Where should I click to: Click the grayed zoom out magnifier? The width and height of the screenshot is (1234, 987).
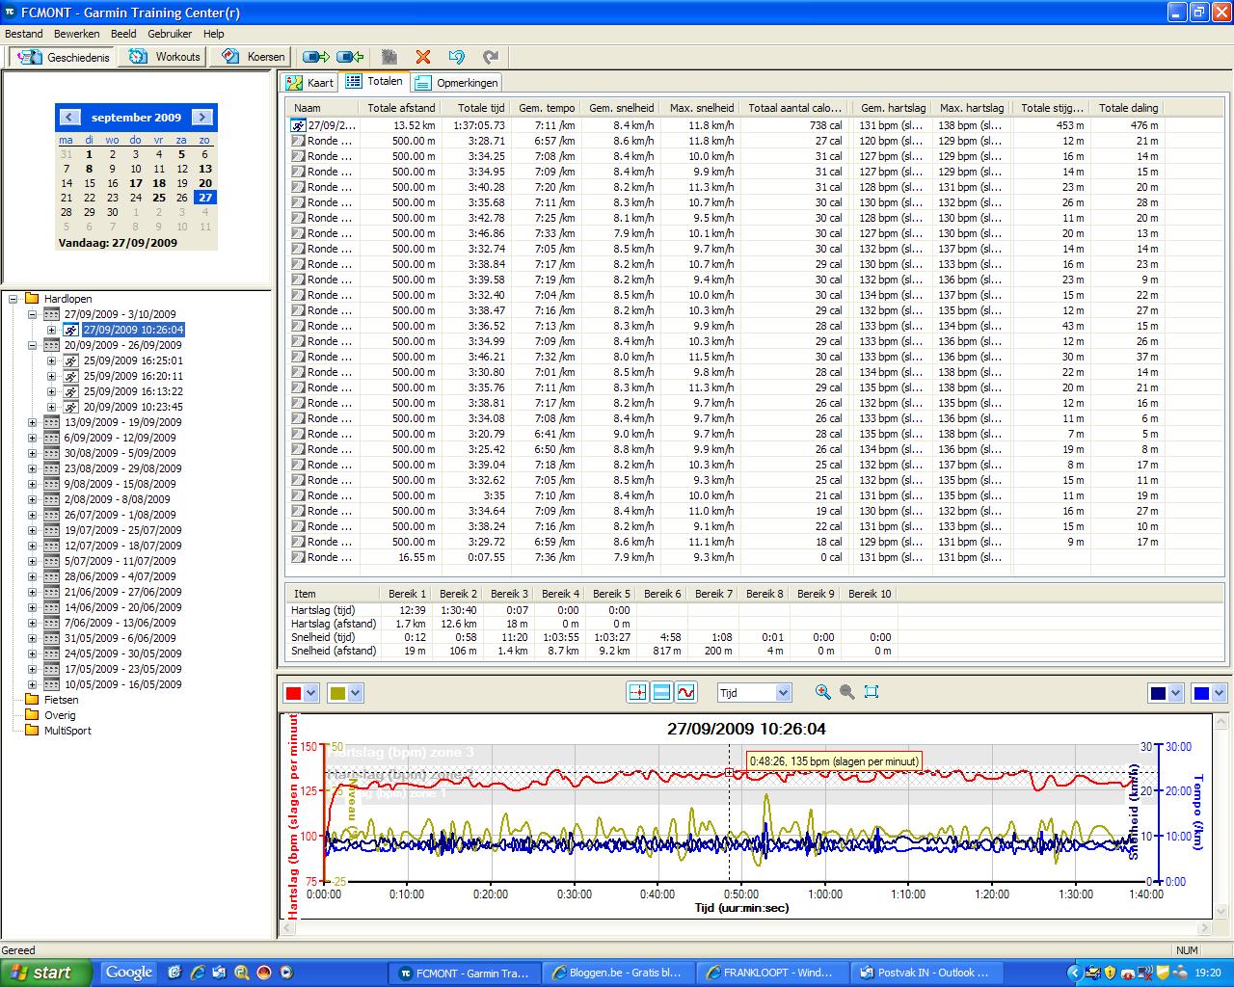846,692
